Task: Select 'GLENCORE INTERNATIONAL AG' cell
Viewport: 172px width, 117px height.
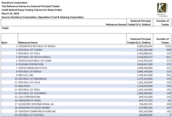Action: 36,104
